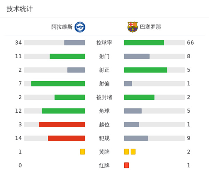Click Barcelona's green possession bar
The image size is (209, 173).
click(144, 43)
